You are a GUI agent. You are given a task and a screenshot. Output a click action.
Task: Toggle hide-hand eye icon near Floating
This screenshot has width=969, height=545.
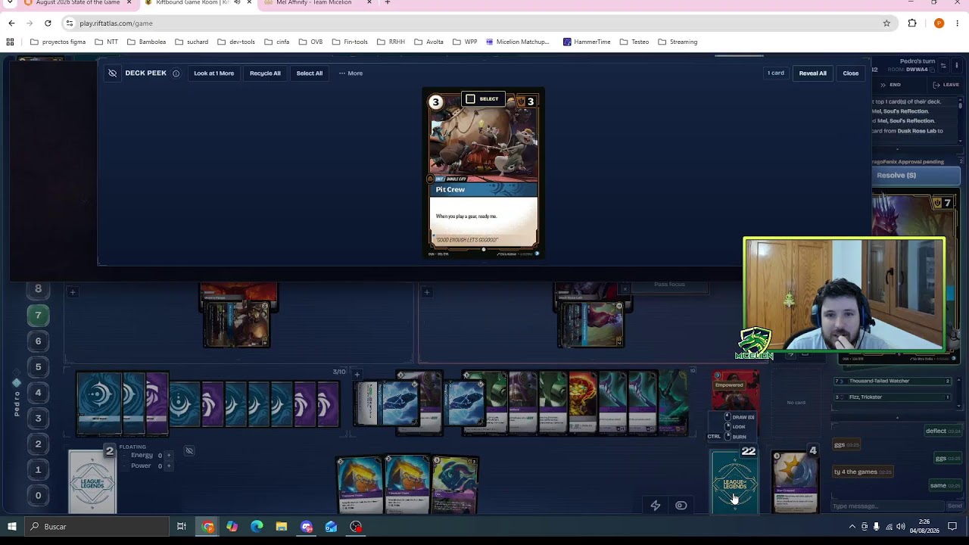click(189, 451)
